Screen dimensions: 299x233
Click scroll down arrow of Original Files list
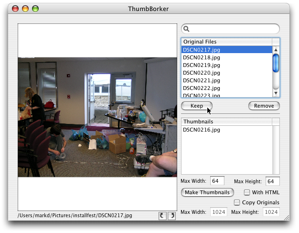(276, 93)
